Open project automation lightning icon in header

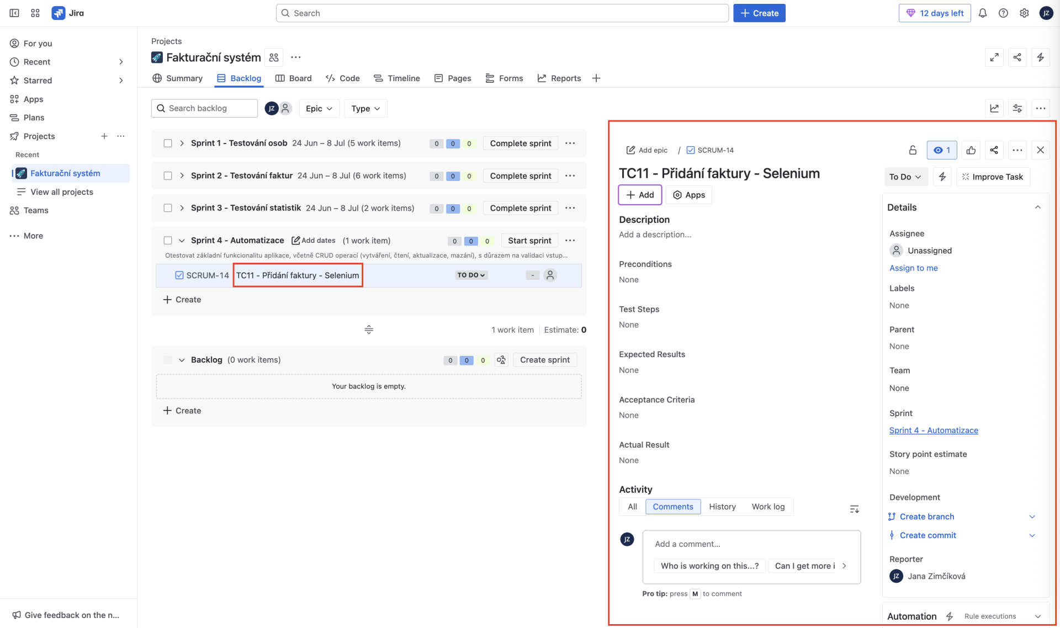pyautogui.click(x=1041, y=57)
